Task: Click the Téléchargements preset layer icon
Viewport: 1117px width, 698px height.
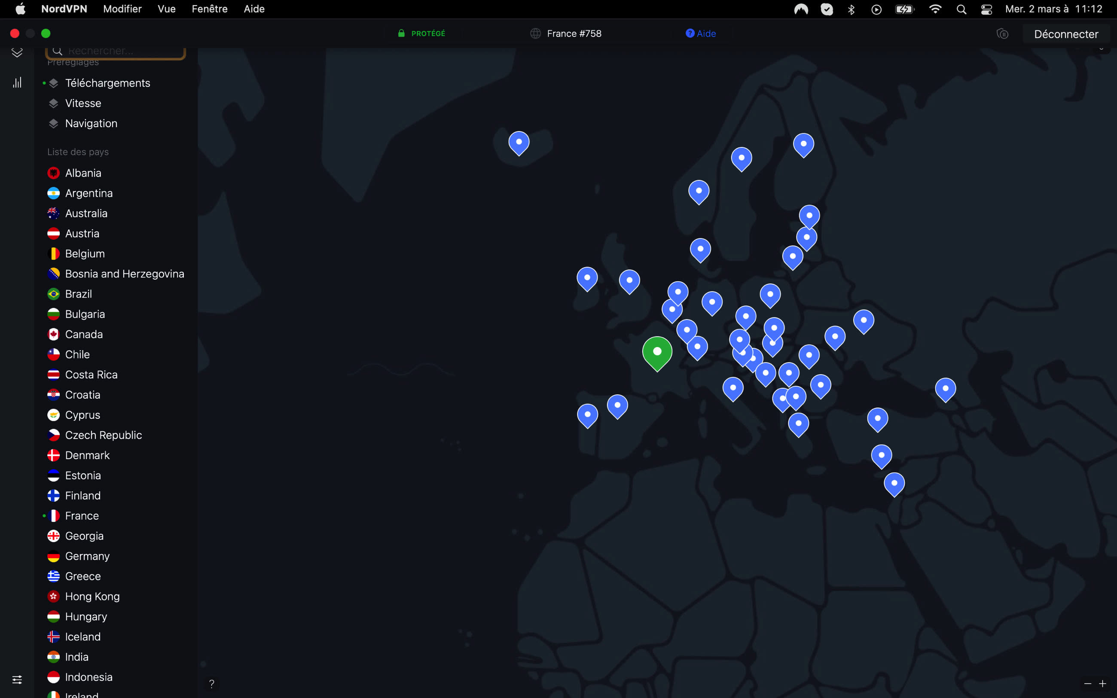Action: click(54, 83)
